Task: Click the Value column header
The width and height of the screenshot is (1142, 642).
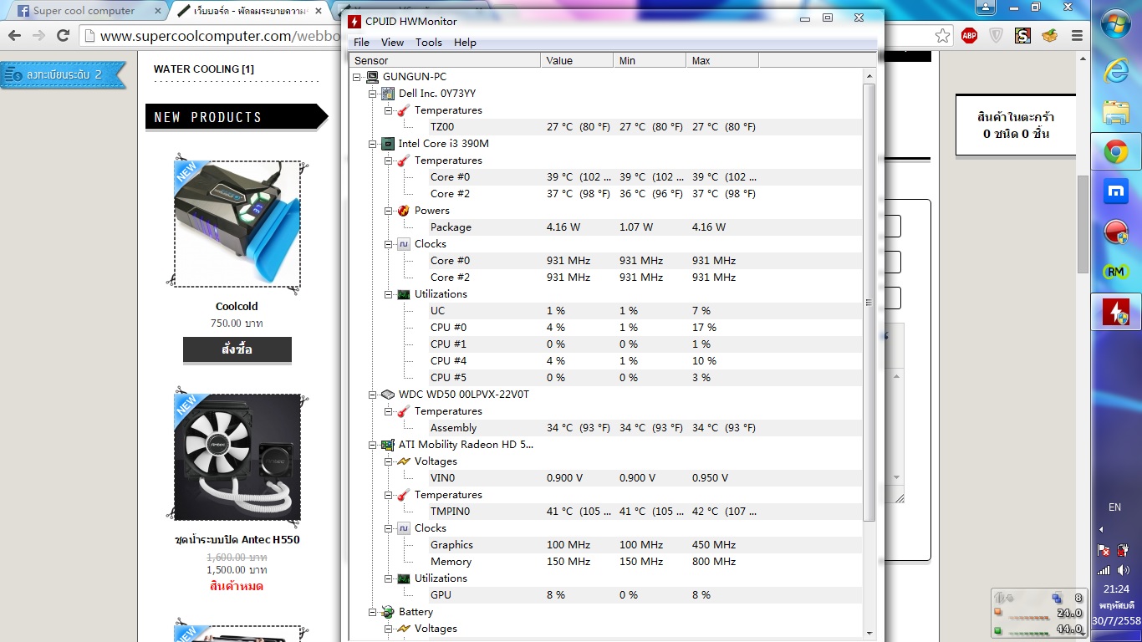Action: [577, 60]
